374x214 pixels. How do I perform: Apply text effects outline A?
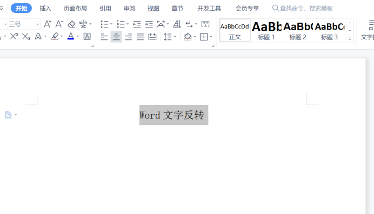coord(38,37)
